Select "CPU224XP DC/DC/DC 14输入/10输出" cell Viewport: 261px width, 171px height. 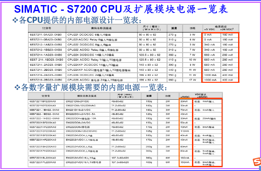pos(93,65)
